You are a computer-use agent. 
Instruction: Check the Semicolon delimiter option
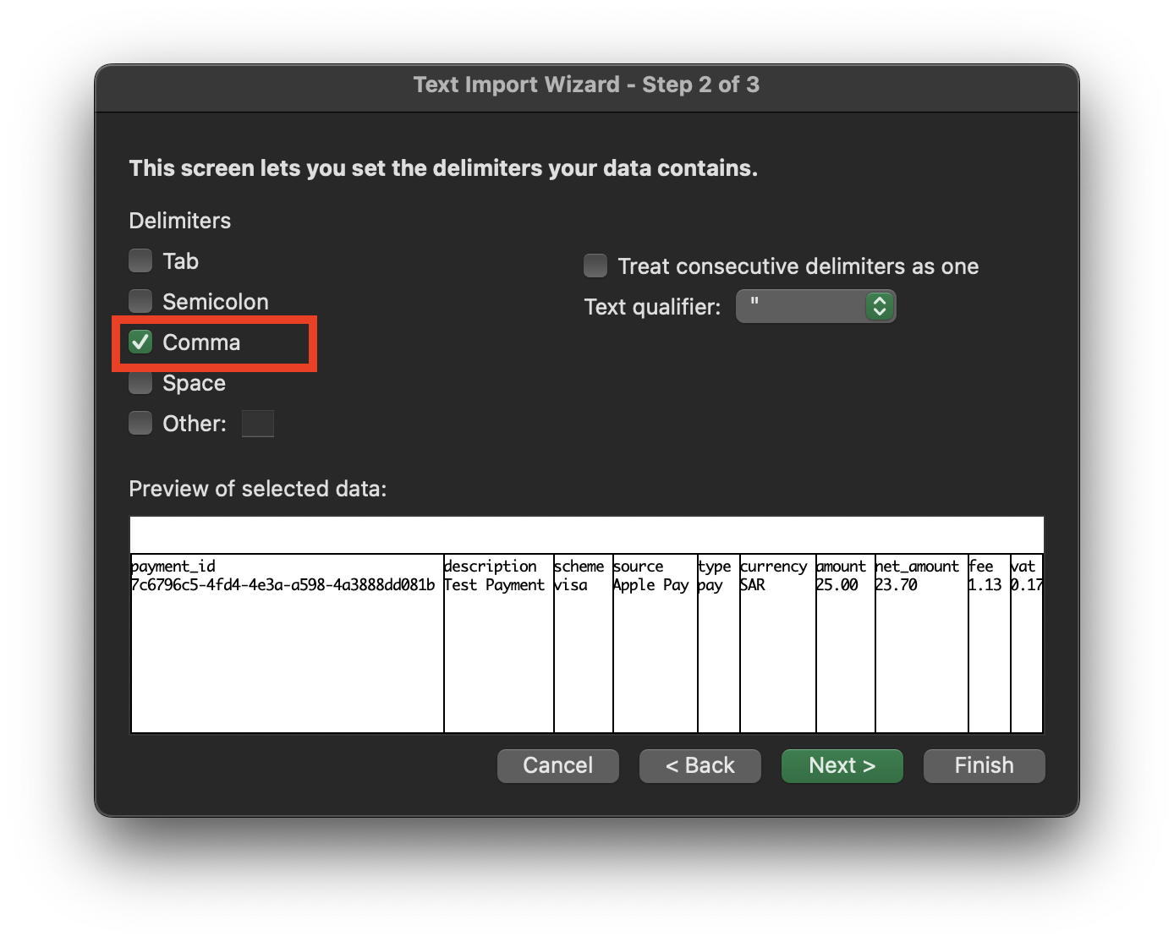140,301
